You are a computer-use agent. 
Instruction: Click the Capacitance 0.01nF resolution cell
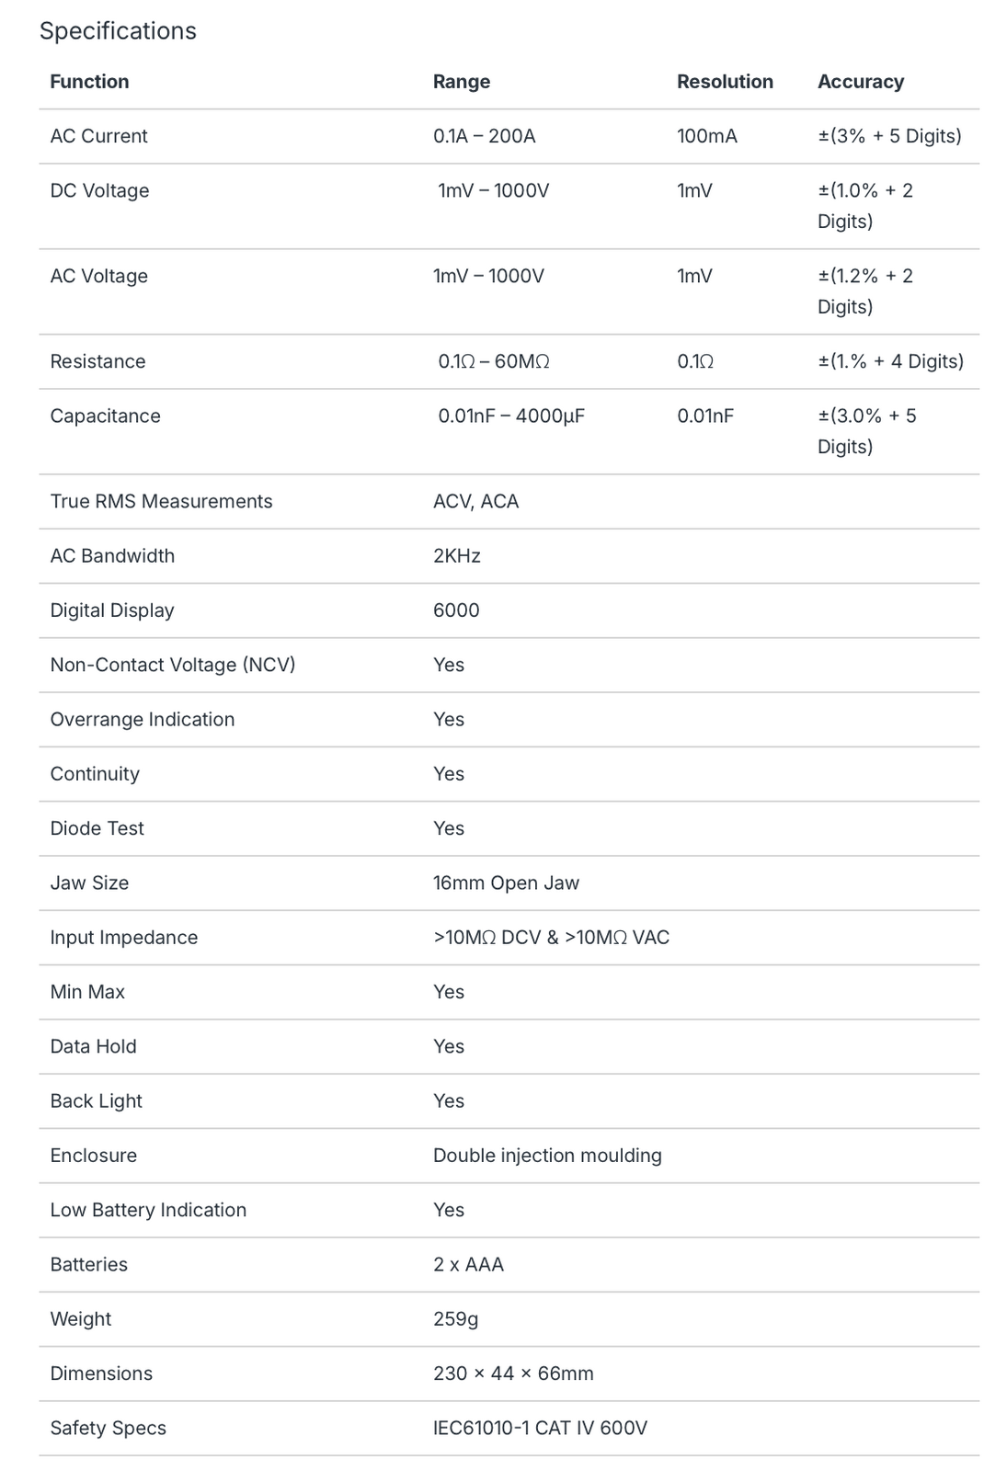(x=705, y=416)
